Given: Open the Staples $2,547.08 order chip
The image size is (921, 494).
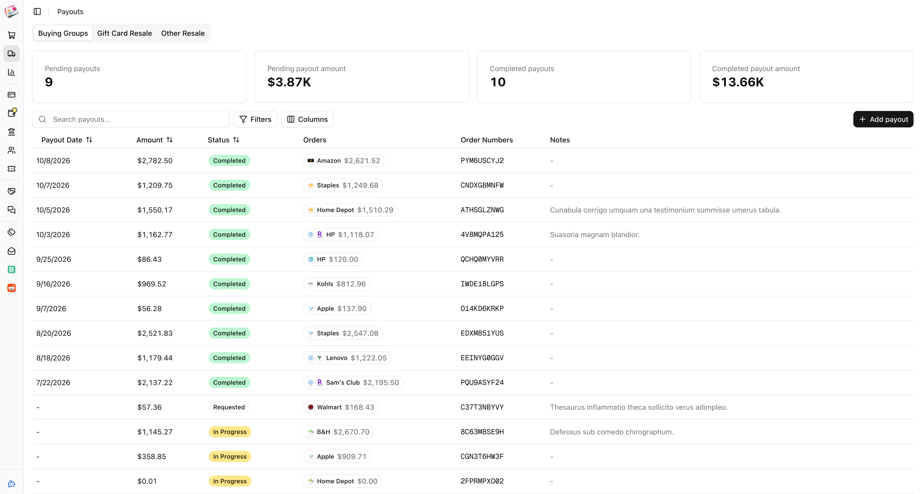Looking at the screenshot, I should [343, 333].
